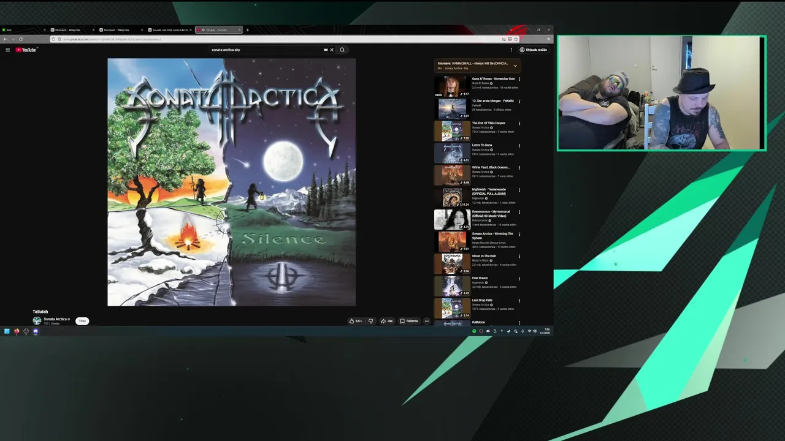Screen dimensions: 785x441
Task: Open YouTube settings three-dot menu
Action: (511, 50)
